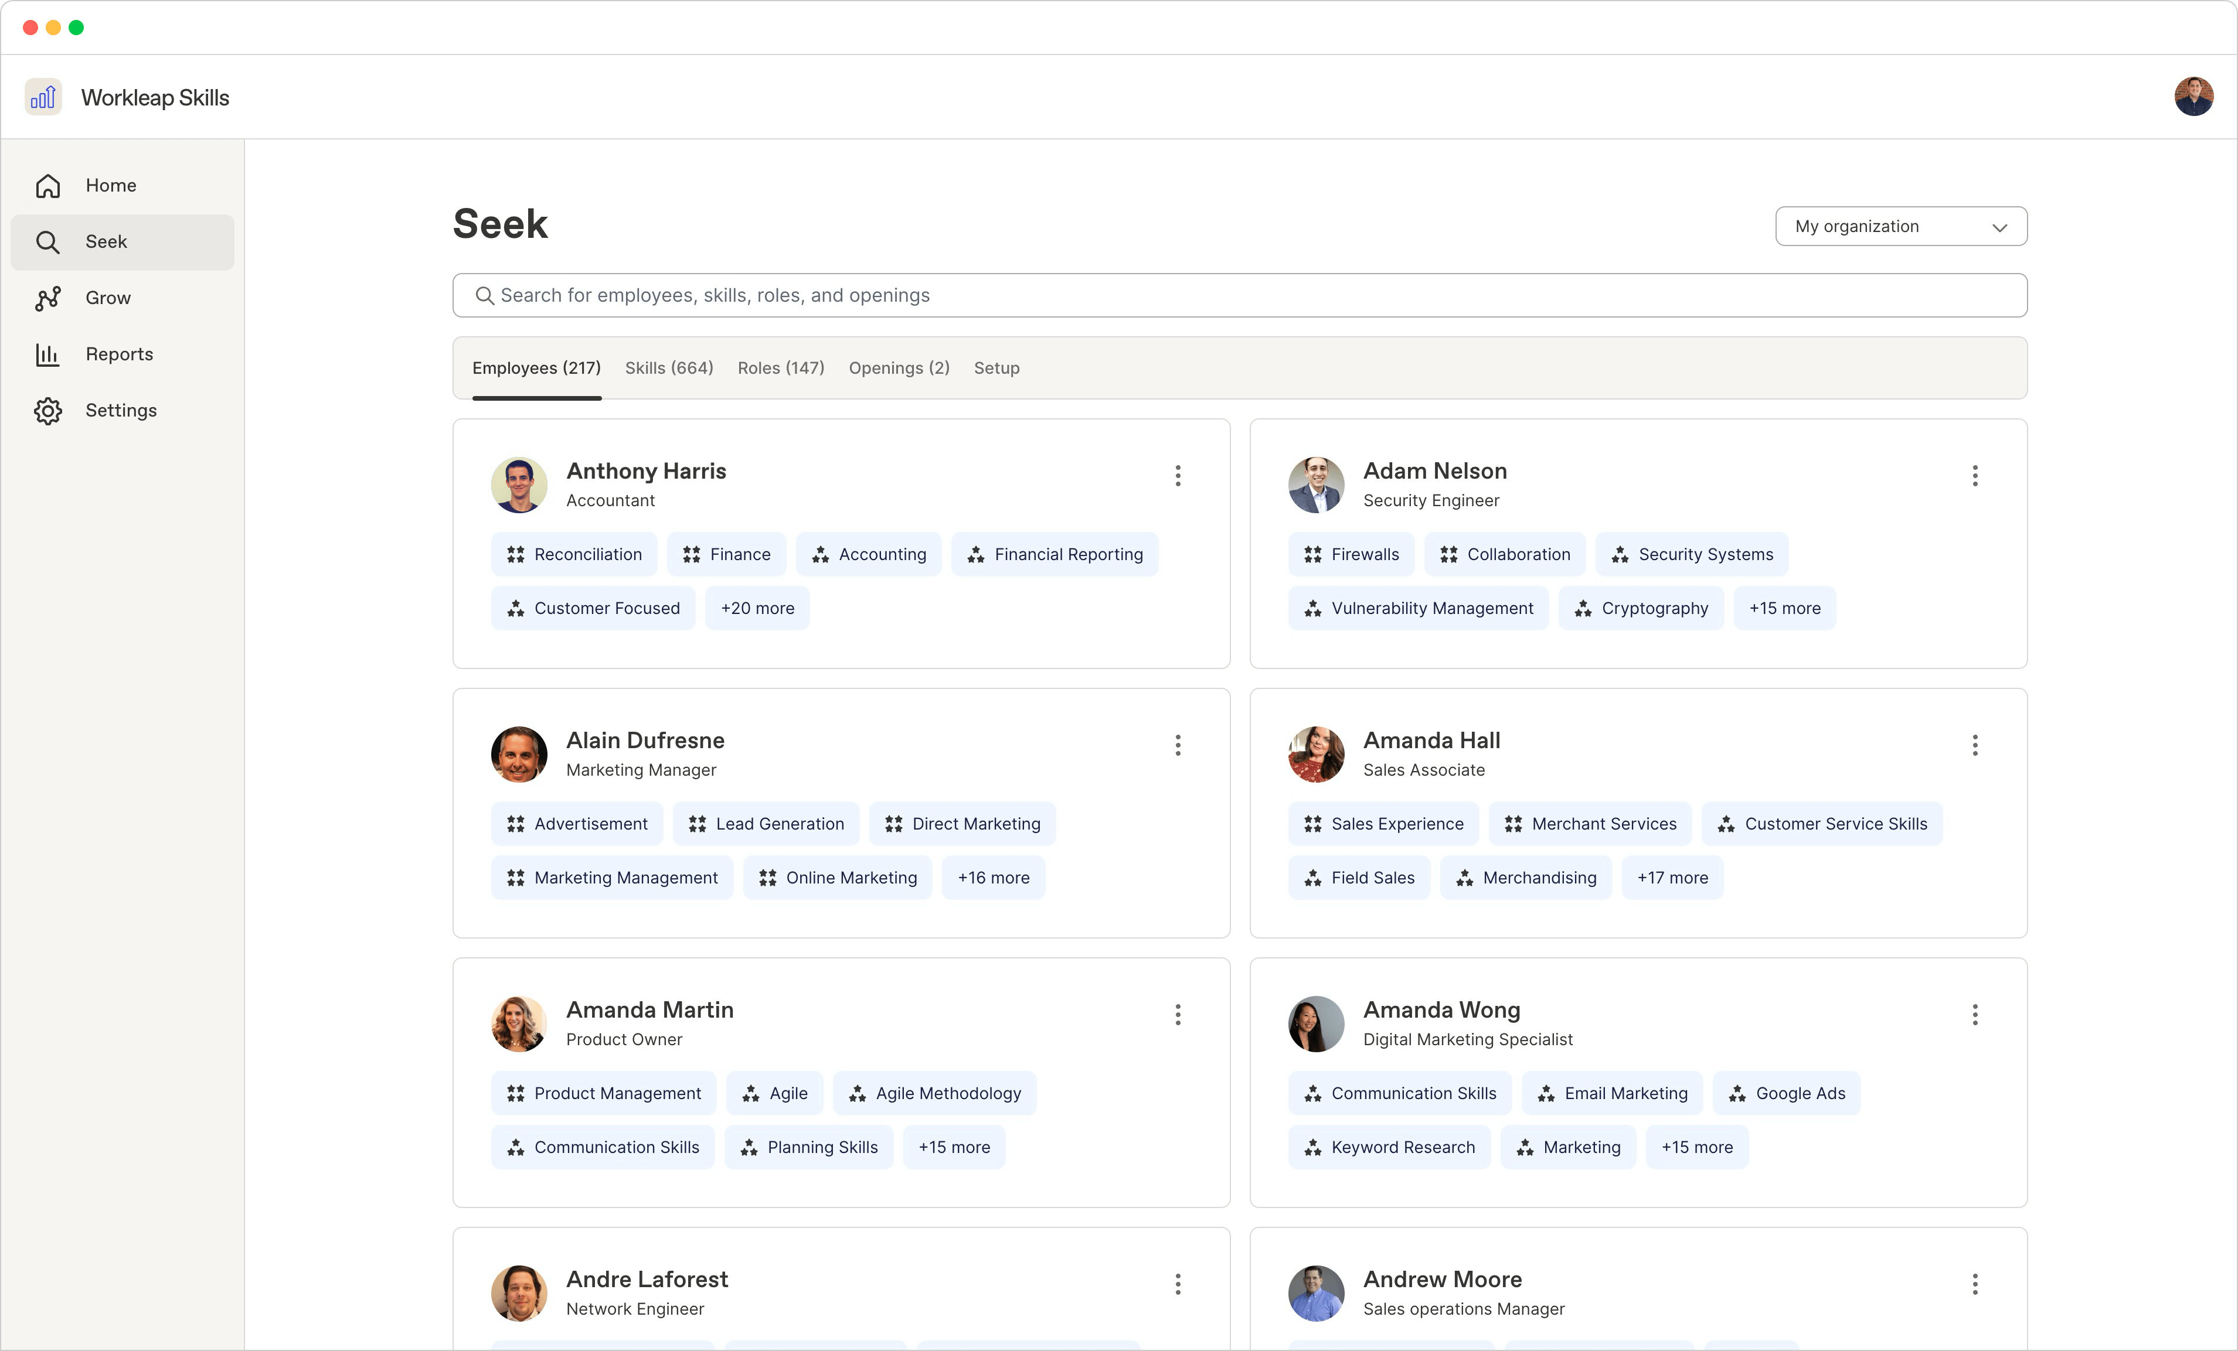The width and height of the screenshot is (2238, 1351).
Task: Click the Cryptography skill tag
Action: pos(1640,608)
